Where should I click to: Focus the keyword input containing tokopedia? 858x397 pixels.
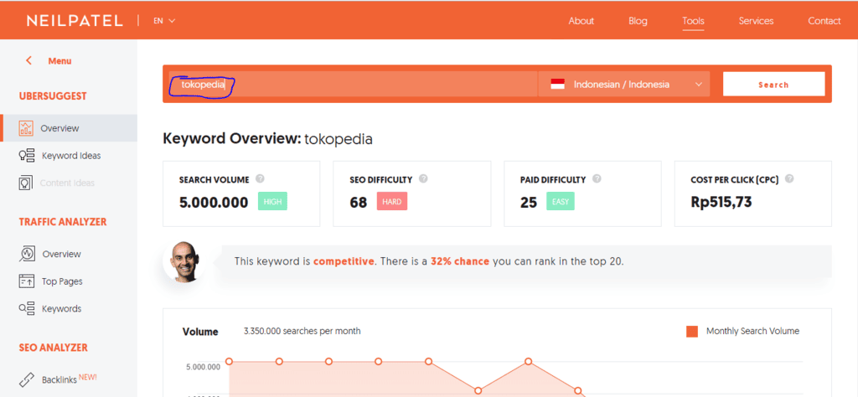point(353,85)
